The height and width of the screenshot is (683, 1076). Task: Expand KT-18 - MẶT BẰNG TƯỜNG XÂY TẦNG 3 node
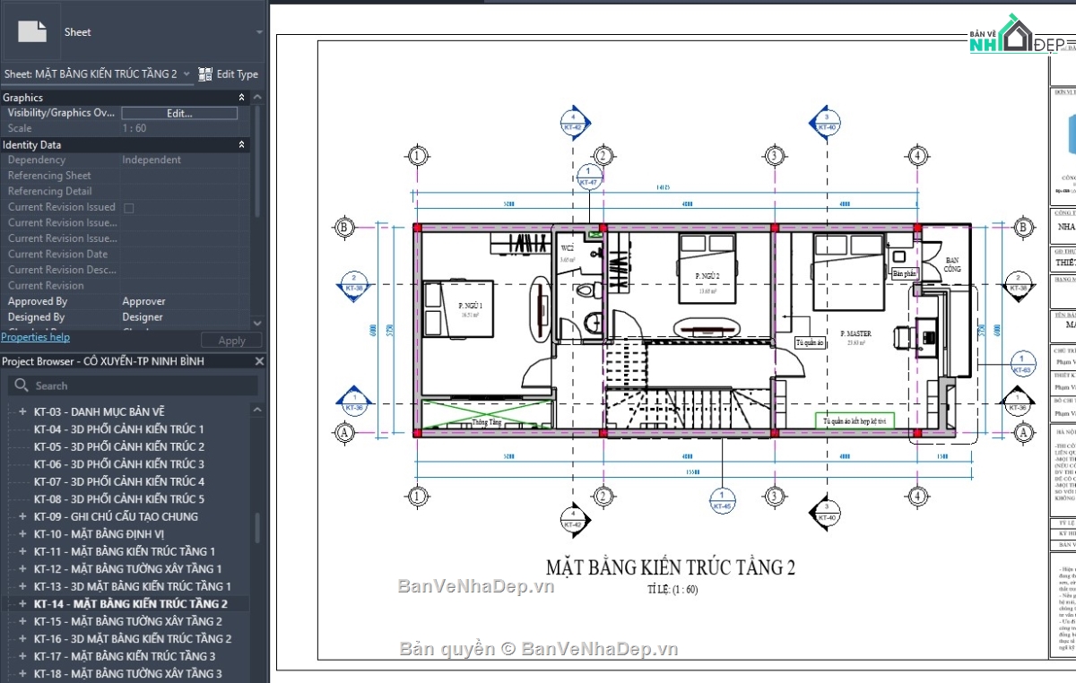pos(22,673)
